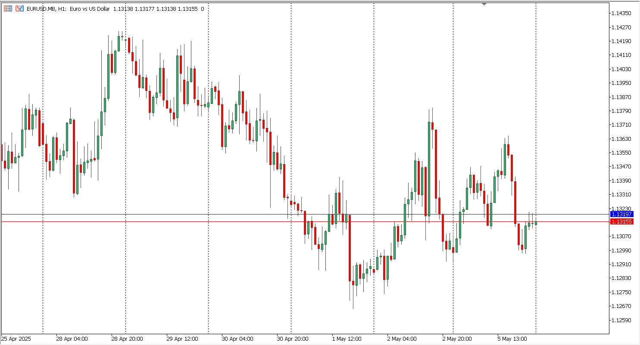The width and height of the screenshot is (640, 345).
Task: Click the '30 Apr 20:00' time axis label
Action: click(x=293, y=339)
